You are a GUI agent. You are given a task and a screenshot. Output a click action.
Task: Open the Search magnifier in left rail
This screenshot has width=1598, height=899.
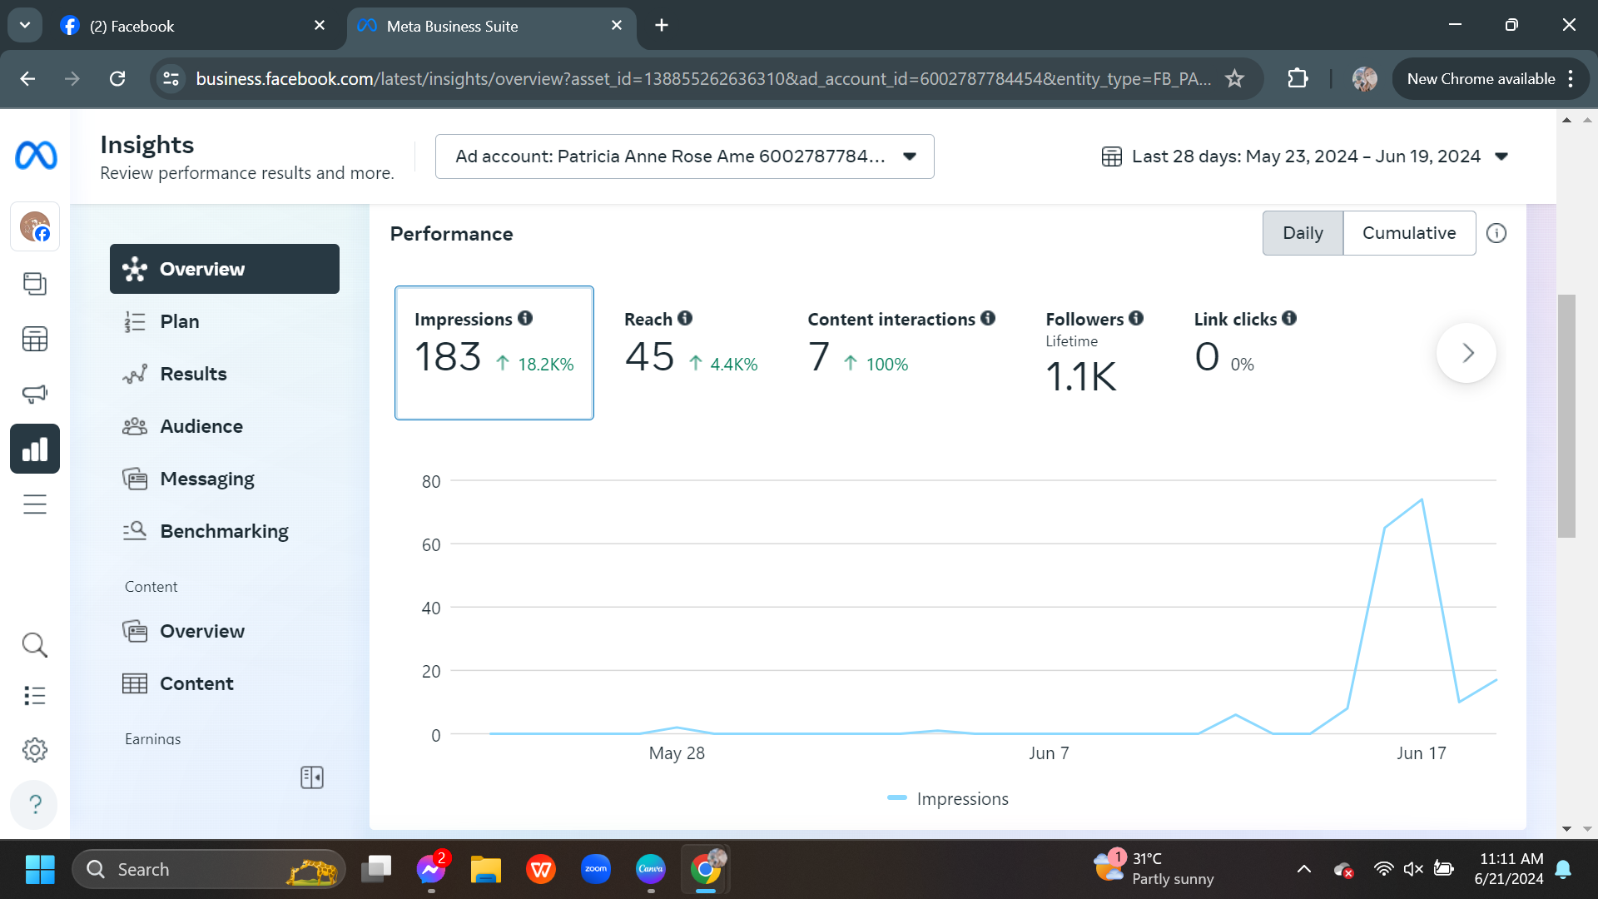tap(35, 644)
